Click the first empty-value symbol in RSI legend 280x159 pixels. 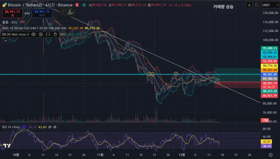coord(50,127)
